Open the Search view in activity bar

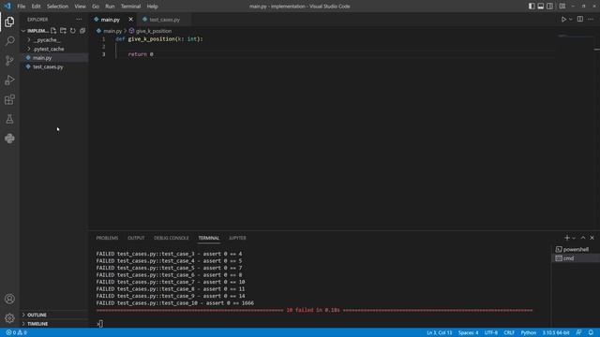tap(9, 41)
